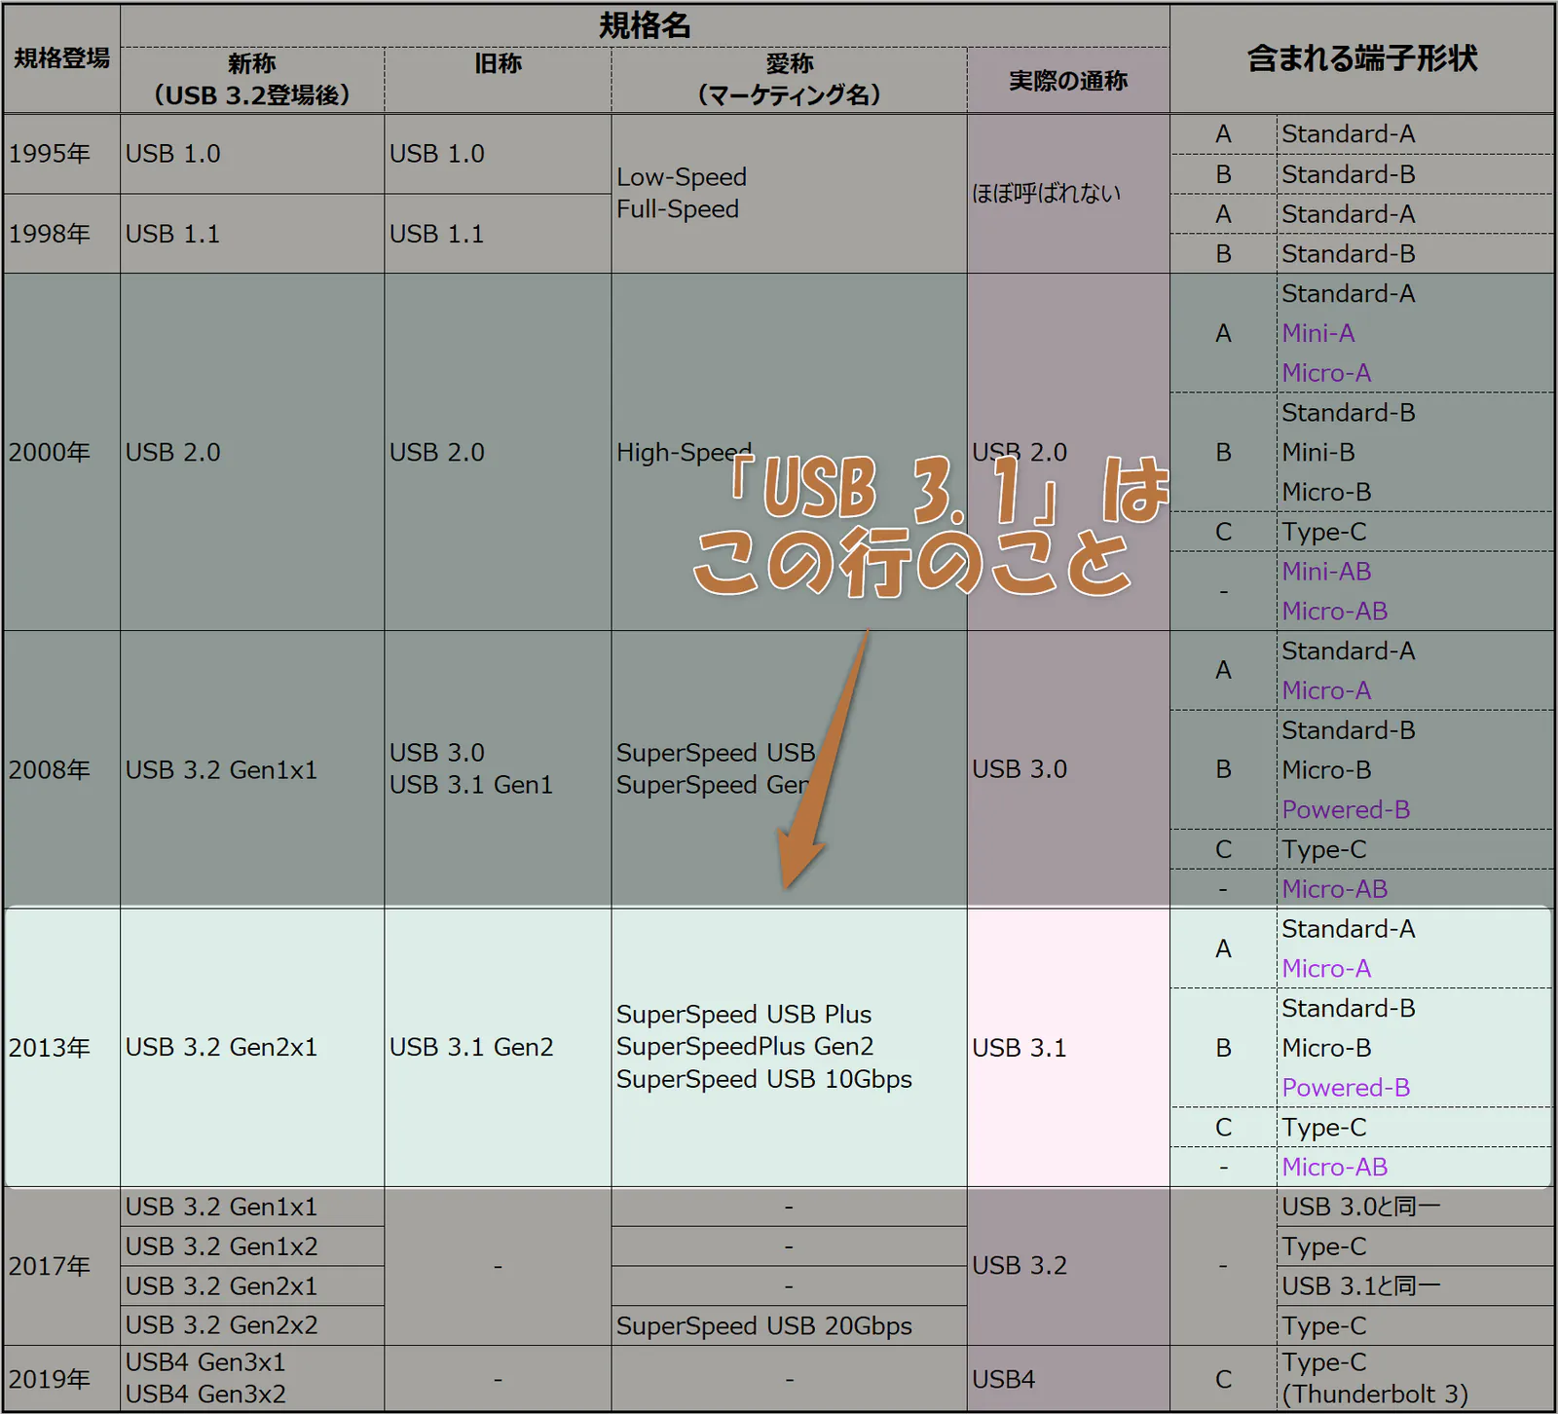
Task: Click the purple Mini-A connector entry
Action: pyautogui.click(x=1318, y=333)
